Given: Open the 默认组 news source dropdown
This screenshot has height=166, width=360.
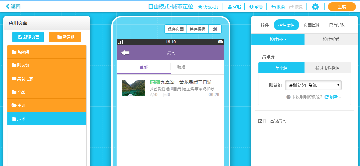Looking at the screenshot, I should [313, 85].
